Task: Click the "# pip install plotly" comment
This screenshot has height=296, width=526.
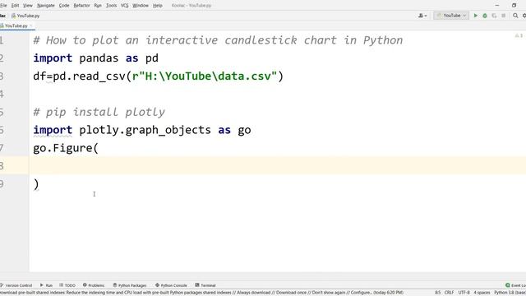Action: [99, 112]
